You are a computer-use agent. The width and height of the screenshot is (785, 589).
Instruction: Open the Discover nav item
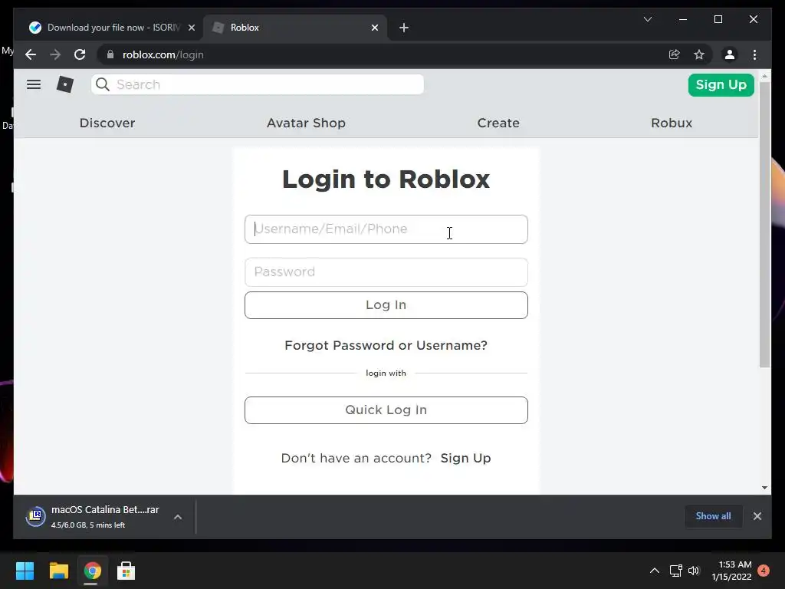pos(107,123)
